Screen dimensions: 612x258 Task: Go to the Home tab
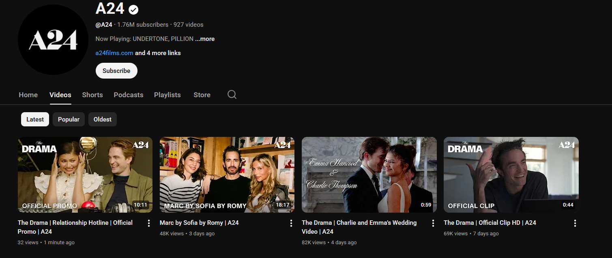pos(28,95)
